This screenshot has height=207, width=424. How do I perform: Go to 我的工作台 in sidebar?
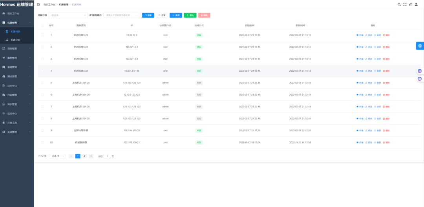(x=17, y=13)
